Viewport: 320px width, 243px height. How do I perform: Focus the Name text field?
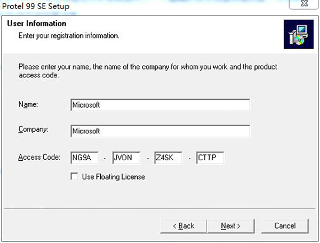tap(159, 105)
